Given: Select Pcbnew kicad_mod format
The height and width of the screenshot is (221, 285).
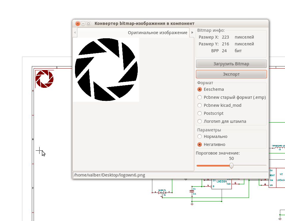Looking at the screenshot, I should (200, 105).
